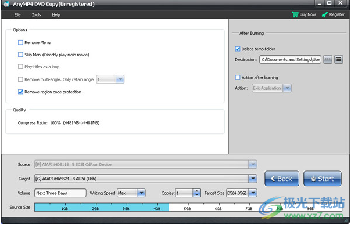Click the Destination path field

[x=291, y=60]
